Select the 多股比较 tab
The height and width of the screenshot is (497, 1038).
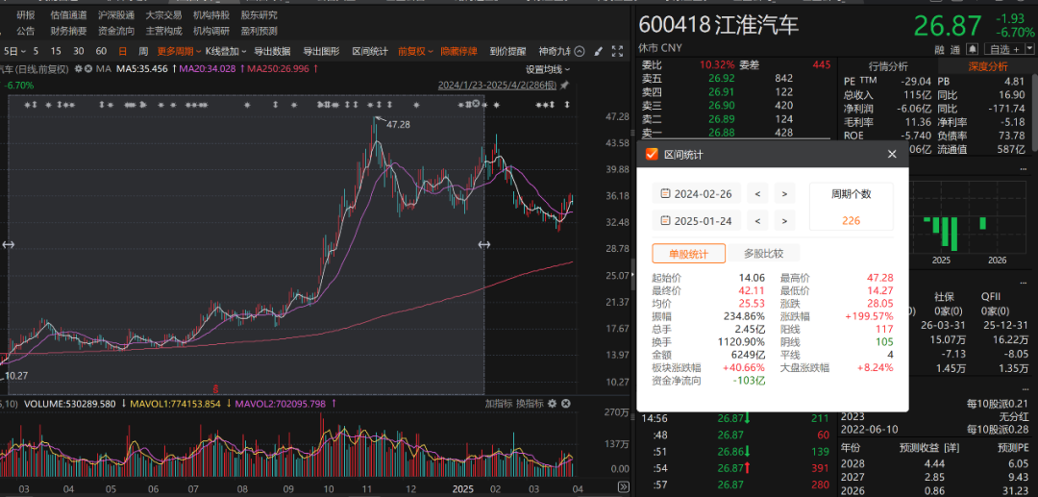(763, 254)
